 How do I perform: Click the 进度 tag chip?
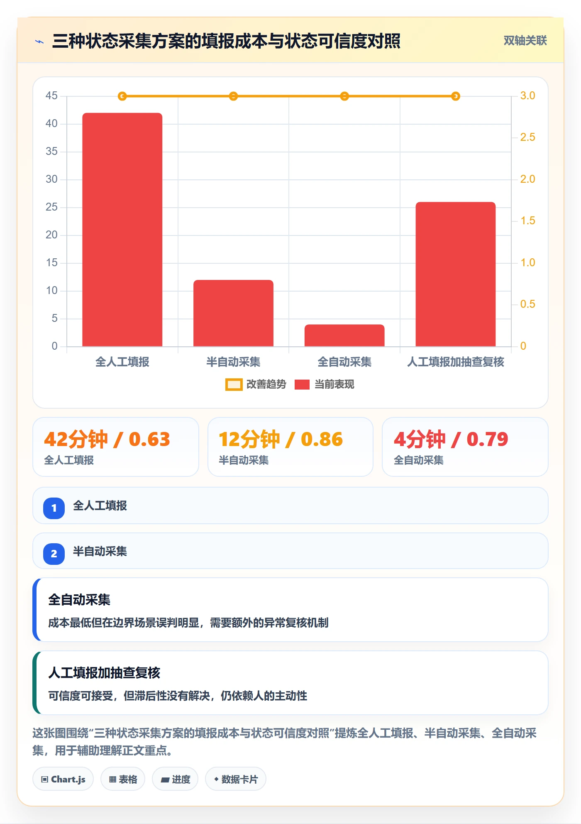coord(175,779)
